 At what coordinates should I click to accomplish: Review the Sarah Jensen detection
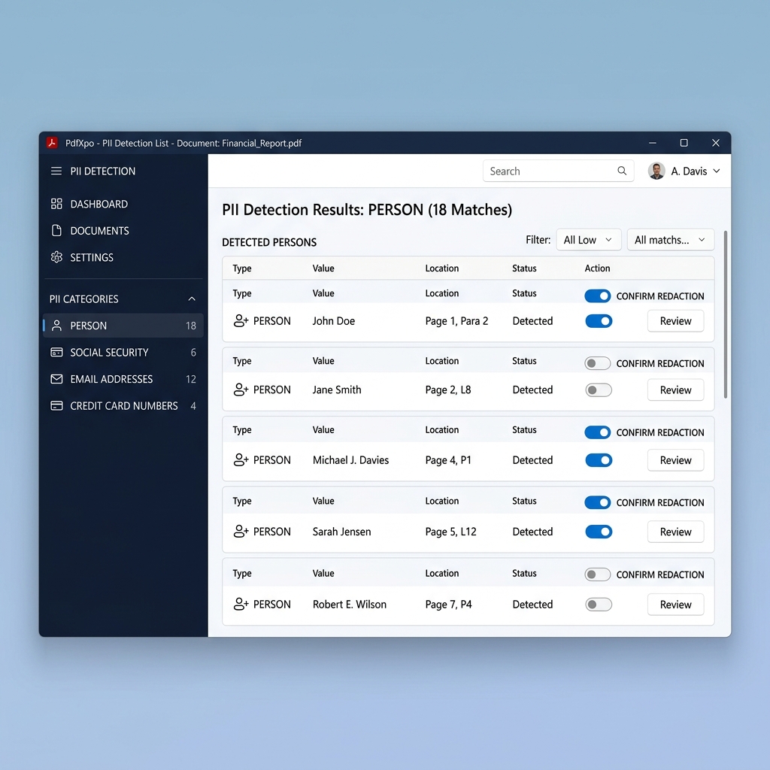point(675,532)
